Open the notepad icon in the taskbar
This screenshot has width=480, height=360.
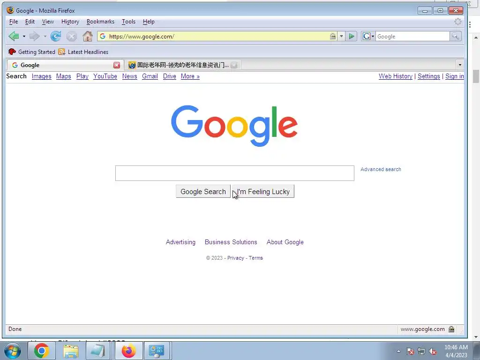pos(98,351)
